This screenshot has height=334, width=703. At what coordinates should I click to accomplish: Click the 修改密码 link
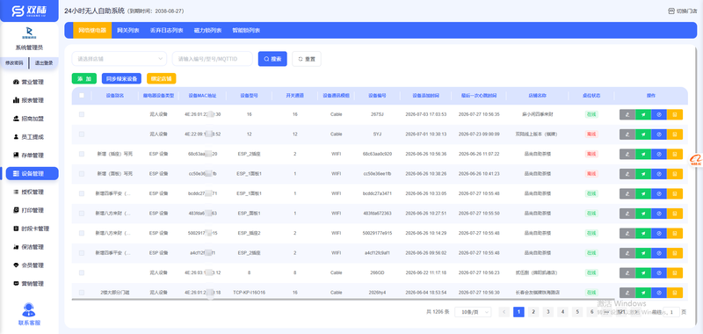pos(14,63)
